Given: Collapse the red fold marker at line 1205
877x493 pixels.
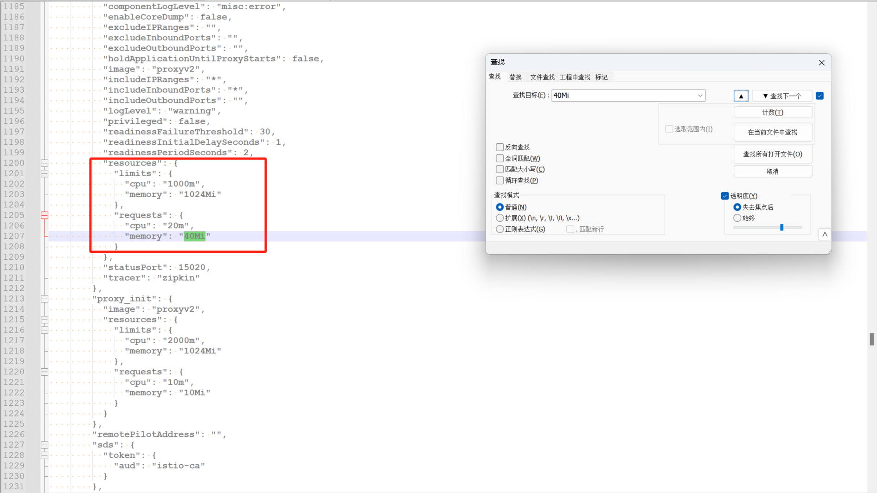Looking at the screenshot, I should pos(45,215).
